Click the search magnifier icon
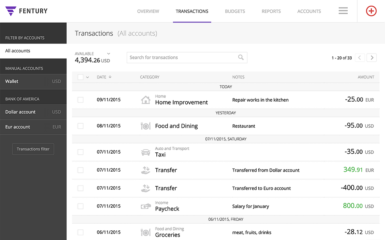385x240 pixels. (241, 57)
